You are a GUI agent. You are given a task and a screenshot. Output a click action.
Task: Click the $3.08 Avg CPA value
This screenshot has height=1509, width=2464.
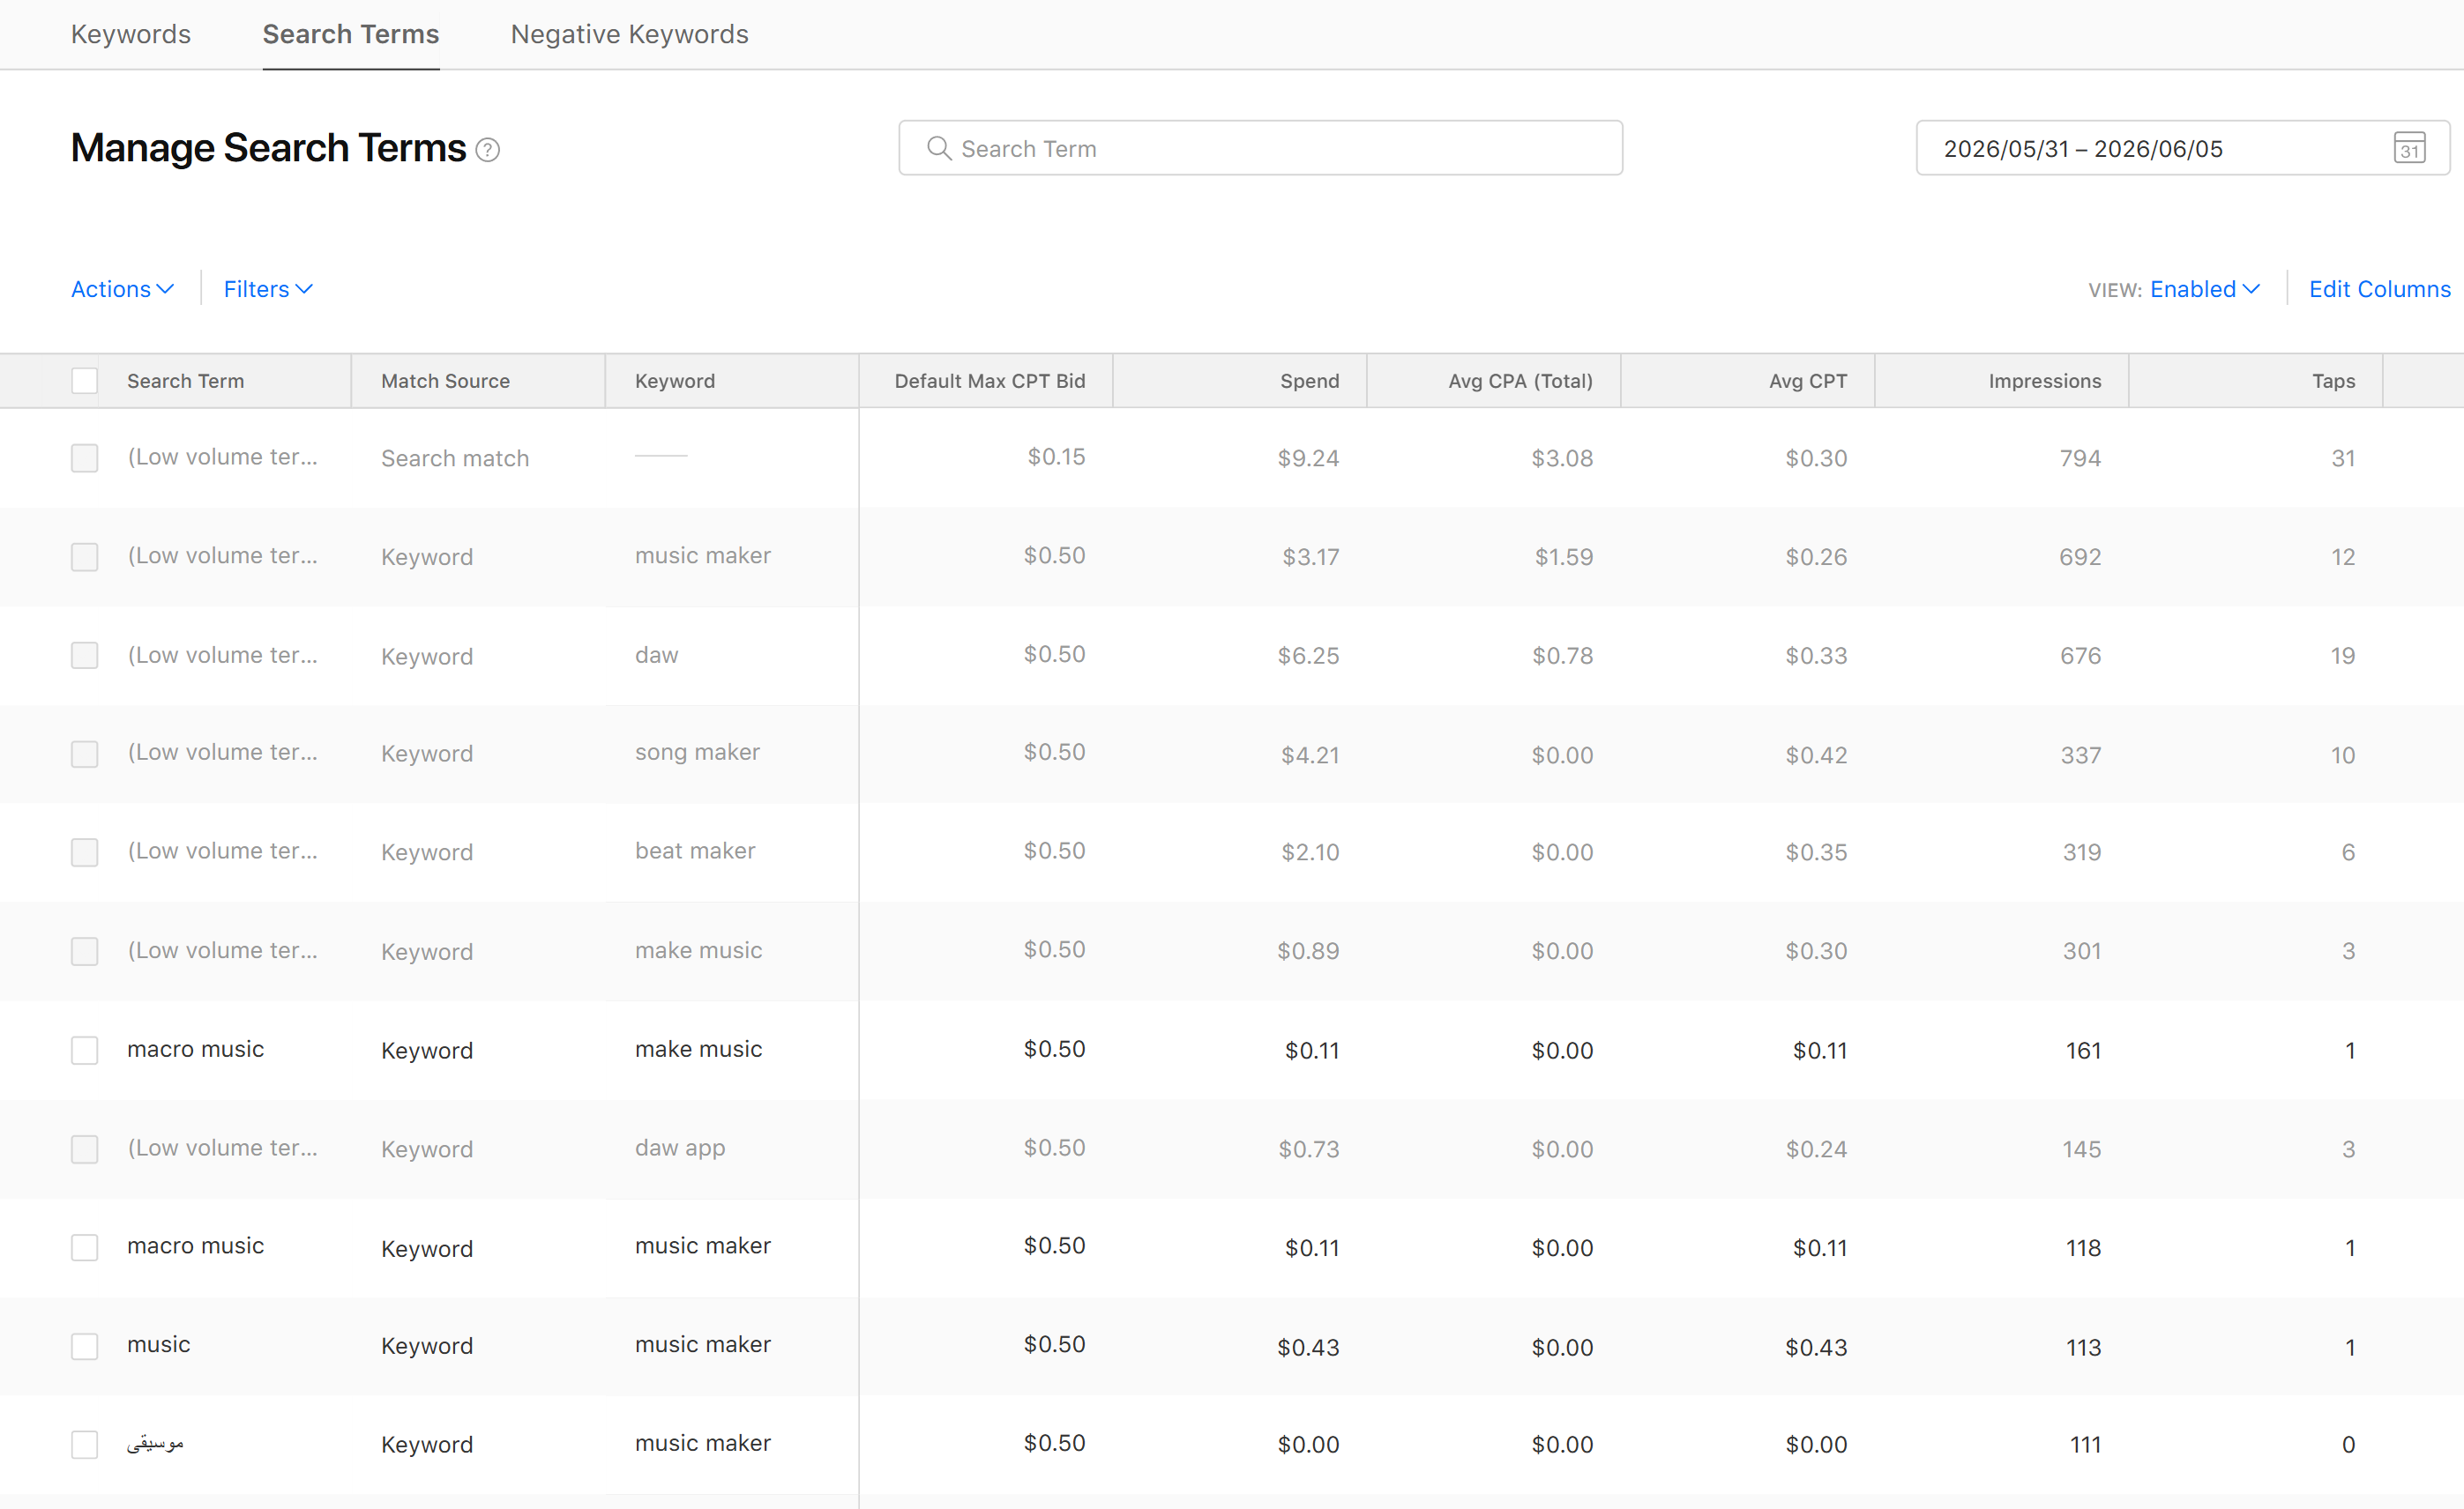1563,457
